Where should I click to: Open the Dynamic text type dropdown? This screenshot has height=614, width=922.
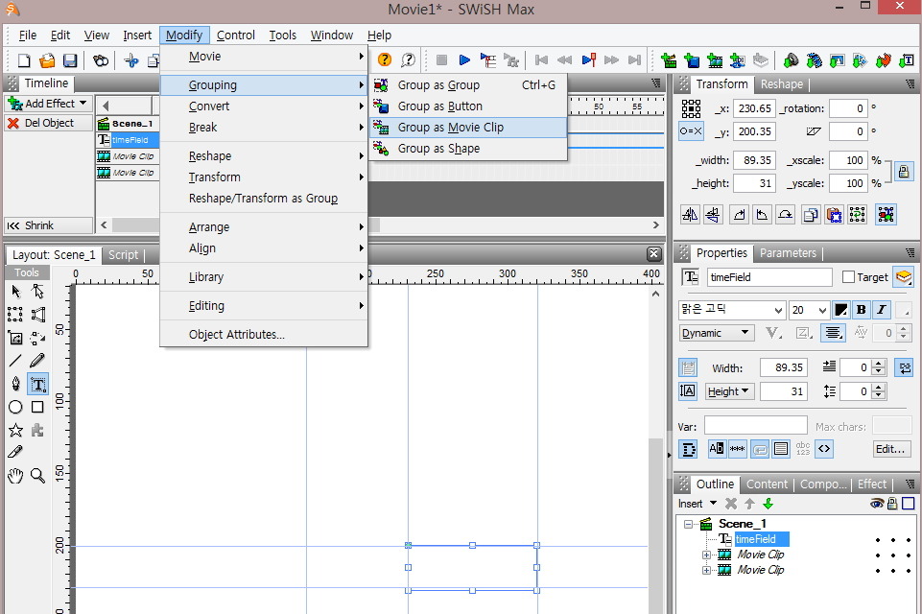pos(717,333)
